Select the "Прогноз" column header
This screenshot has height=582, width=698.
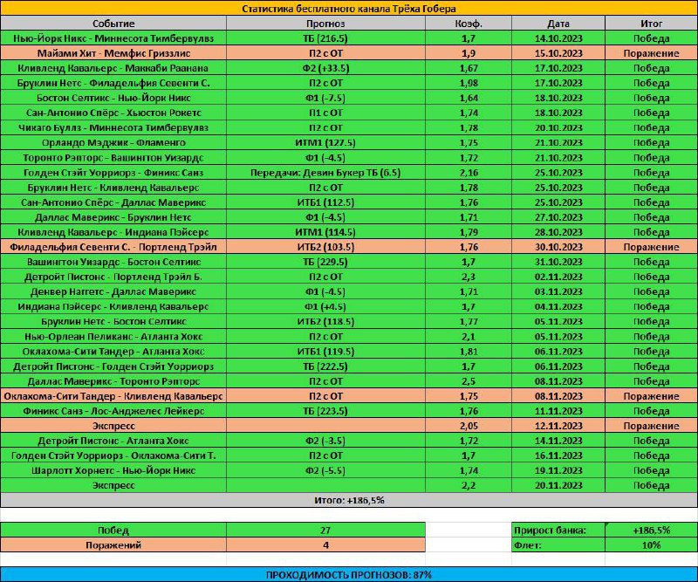[x=325, y=24]
